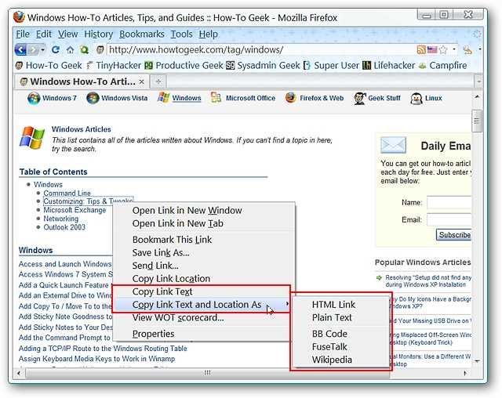Select FuseTalk in the submenu
Image resolution: width=502 pixels, height=398 pixels.
click(x=340, y=347)
